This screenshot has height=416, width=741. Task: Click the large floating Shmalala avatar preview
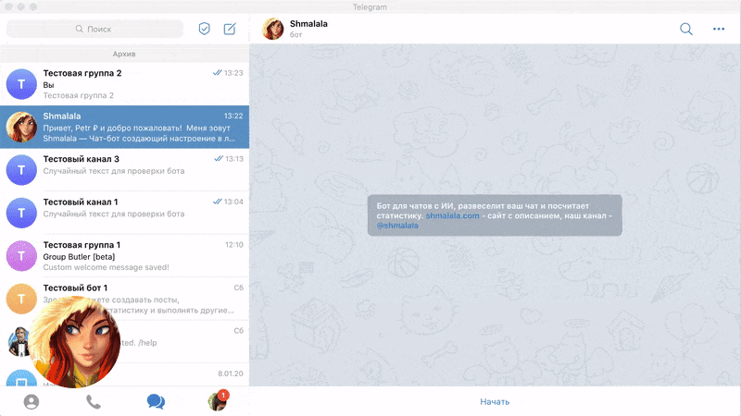click(x=74, y=342)
